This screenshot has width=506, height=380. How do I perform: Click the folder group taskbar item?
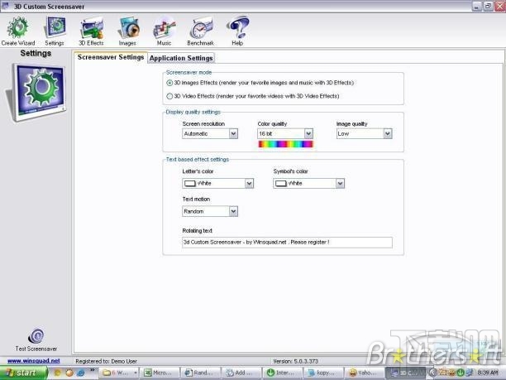point(119,373)
